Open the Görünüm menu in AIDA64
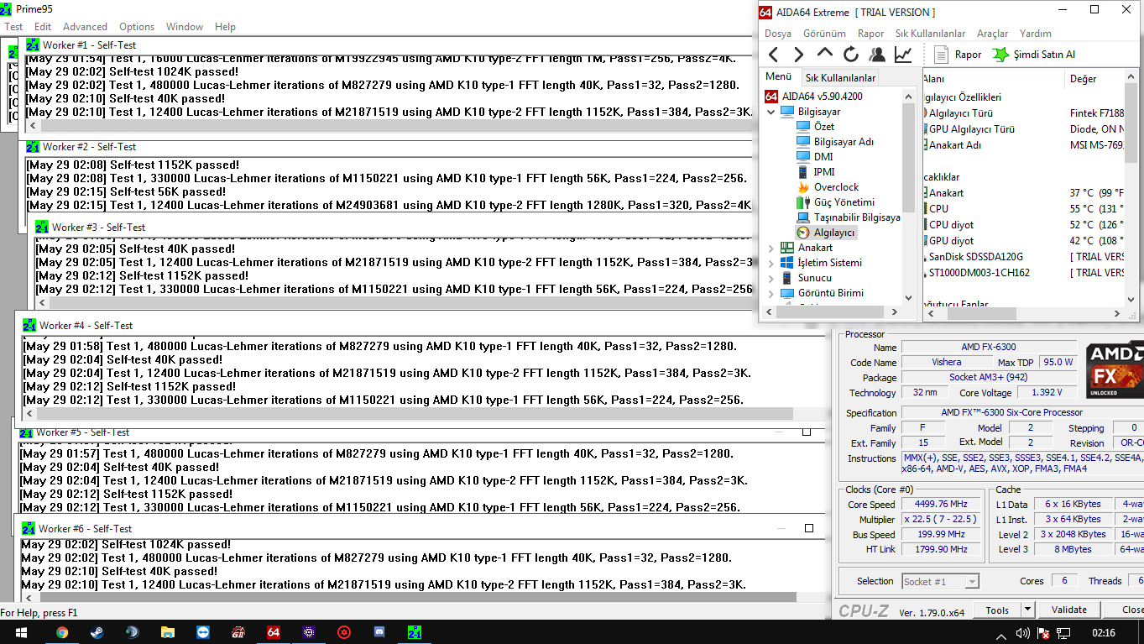The width and height of the screenshot is (1144, 644). (824, 34)
